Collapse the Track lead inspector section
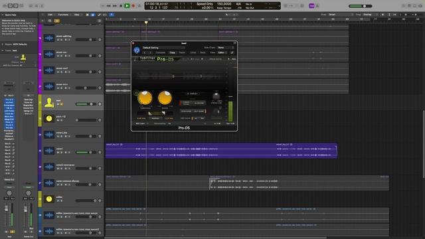The height and width of the screenshot is (239, 425). pos(3,50)
